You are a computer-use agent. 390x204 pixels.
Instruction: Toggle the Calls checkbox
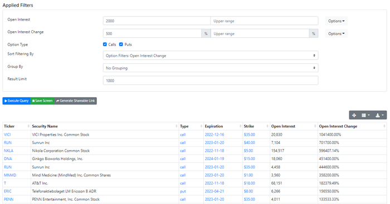(105, 44)
